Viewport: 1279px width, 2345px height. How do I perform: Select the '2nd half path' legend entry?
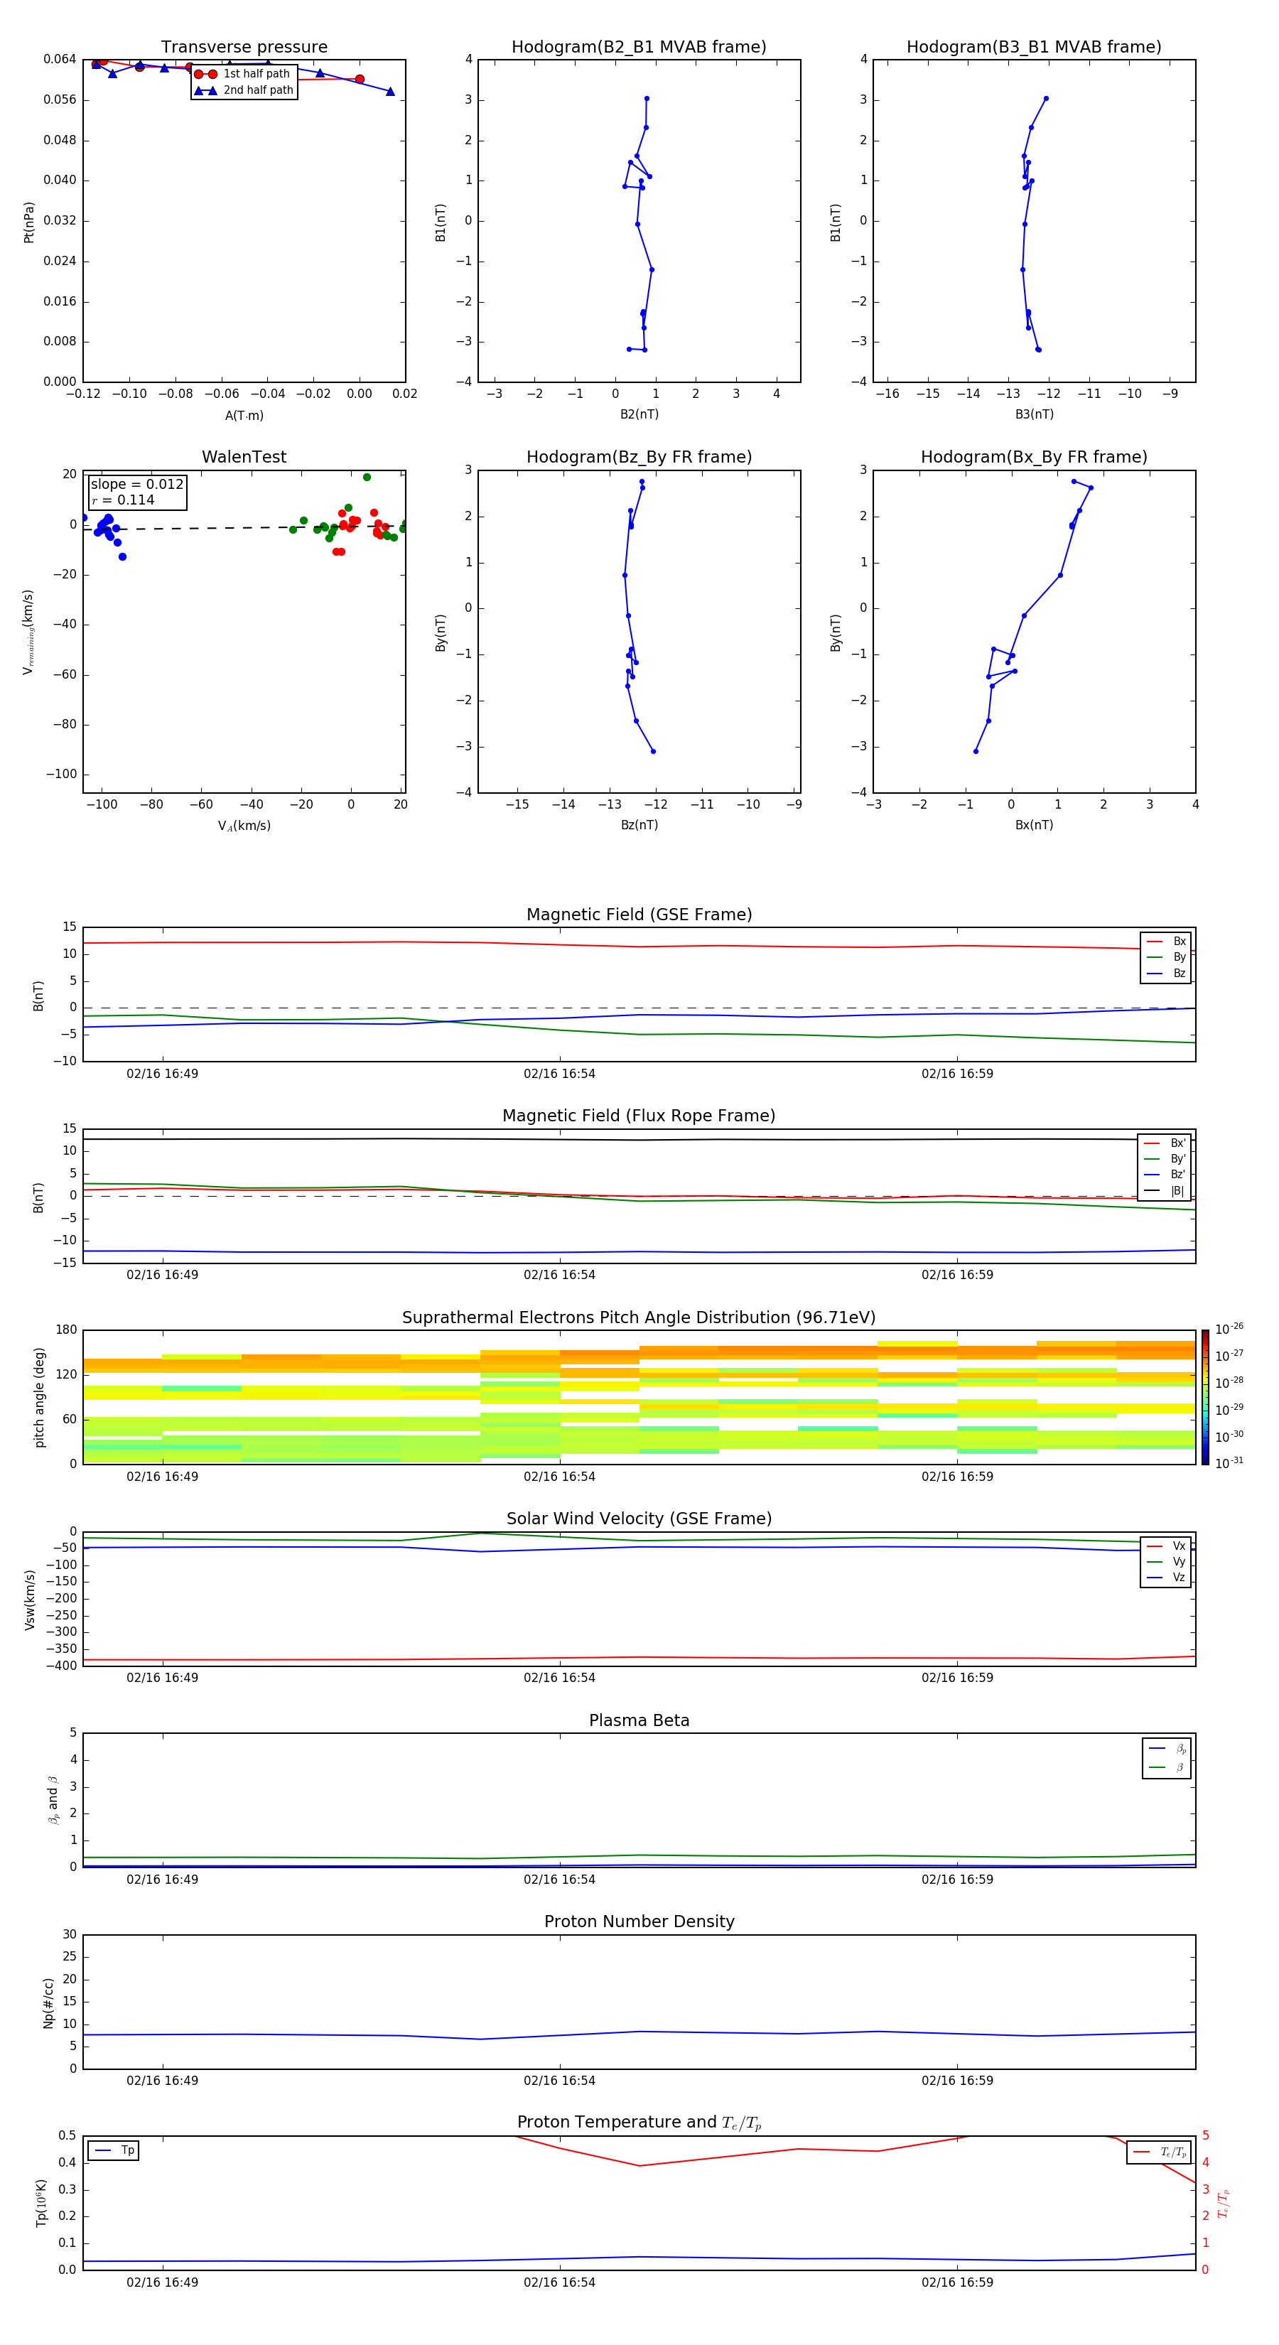[x=243, y=90]
